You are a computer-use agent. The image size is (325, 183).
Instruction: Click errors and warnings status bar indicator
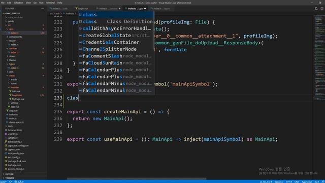tap(19, 181)
